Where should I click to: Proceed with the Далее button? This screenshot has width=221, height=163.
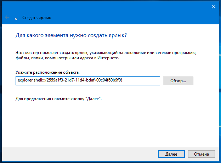point(171,154)
